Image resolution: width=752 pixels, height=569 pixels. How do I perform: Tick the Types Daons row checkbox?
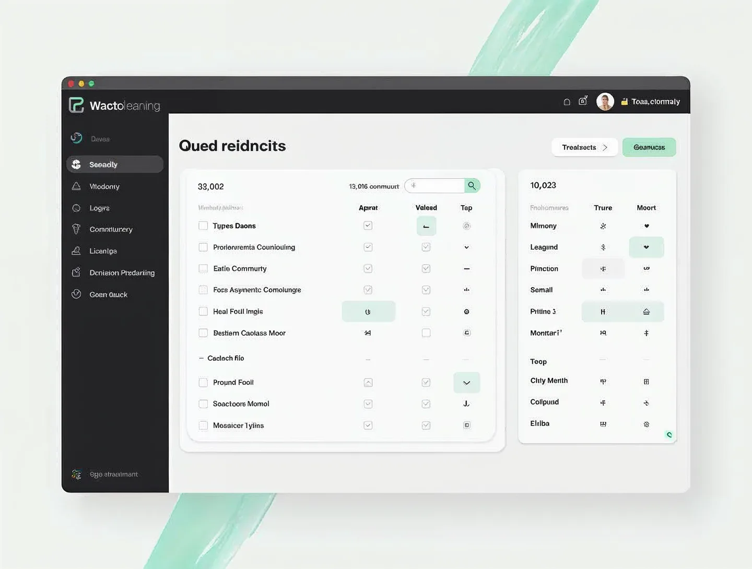203,226
